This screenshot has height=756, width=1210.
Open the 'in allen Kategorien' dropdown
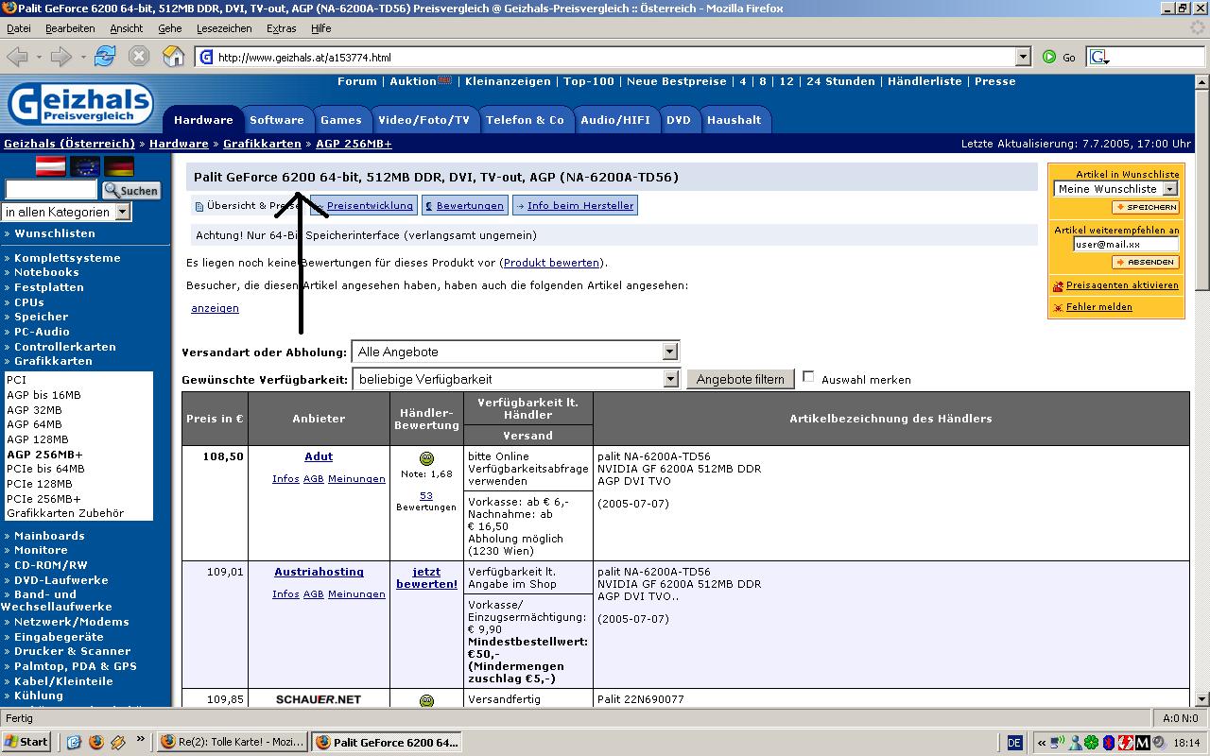67,212
